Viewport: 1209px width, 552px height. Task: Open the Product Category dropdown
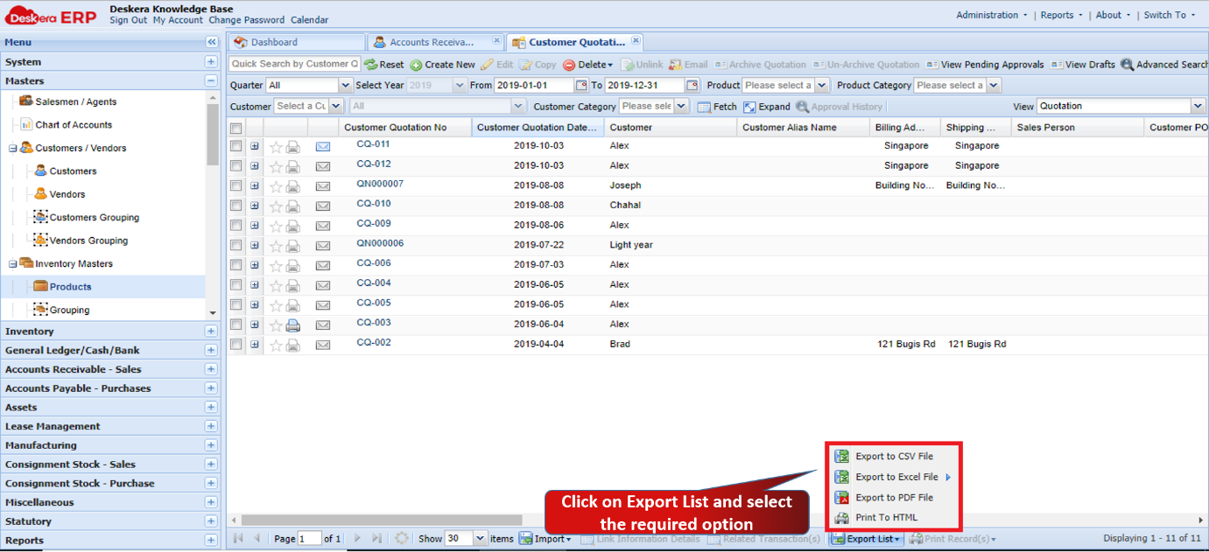(994, 86)
